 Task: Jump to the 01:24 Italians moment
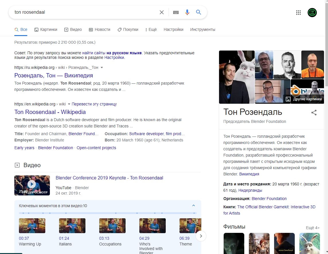coord(72,232)
